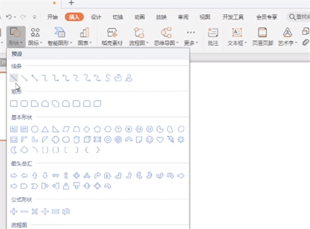Select the cylinder can shape
310x229 pixels.
pos(76,140)
